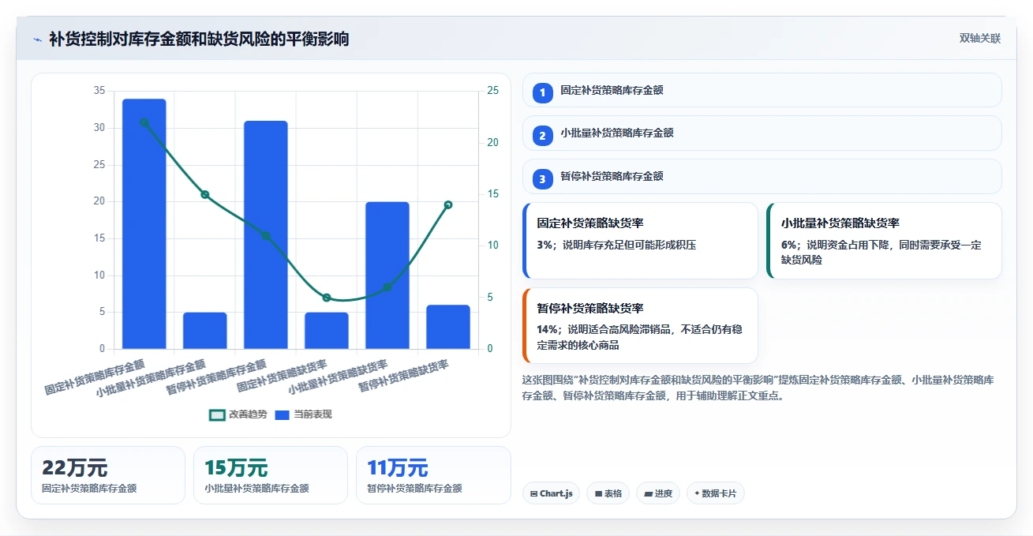The width and height of the screenshot is (1033, 536).
Task: Select the 进度 tag
Action: click(x=657, y=493)
